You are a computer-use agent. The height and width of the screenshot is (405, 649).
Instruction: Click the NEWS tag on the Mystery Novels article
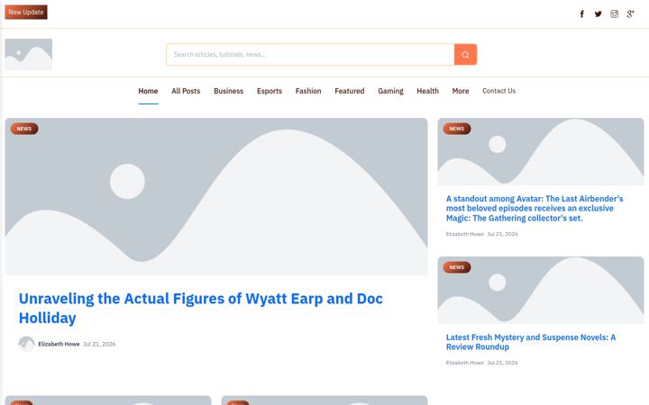pyautogui.click(x=457, y=267)
